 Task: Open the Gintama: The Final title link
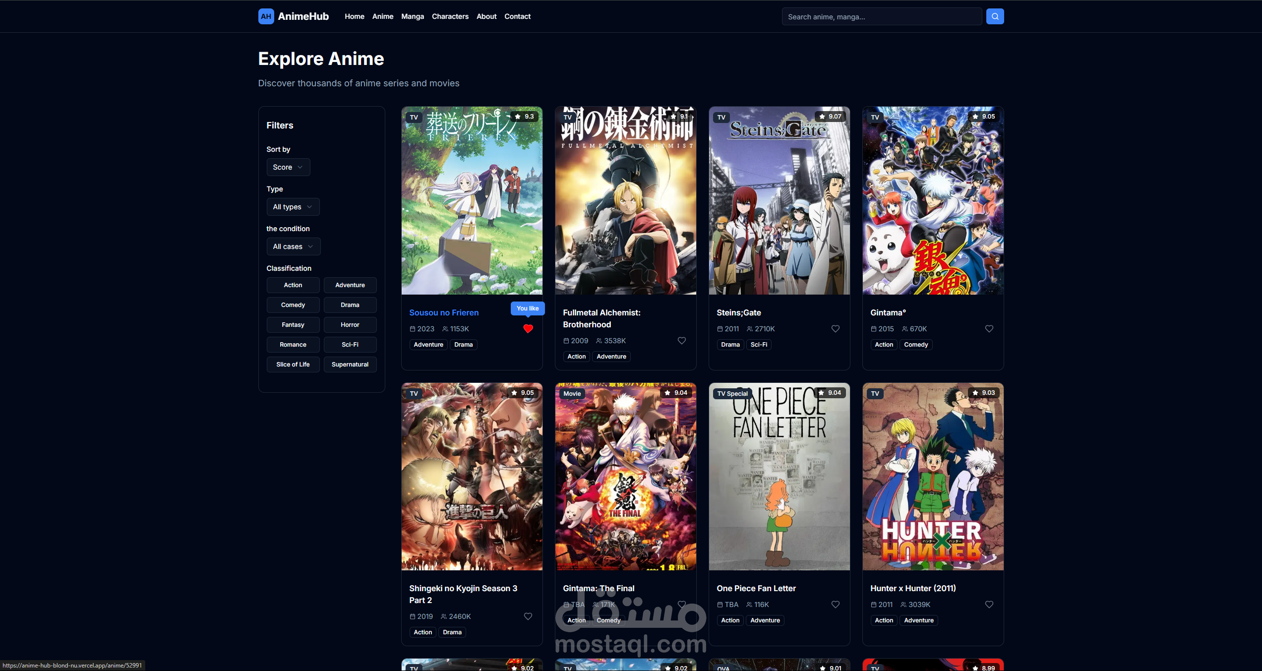point(599,588)
